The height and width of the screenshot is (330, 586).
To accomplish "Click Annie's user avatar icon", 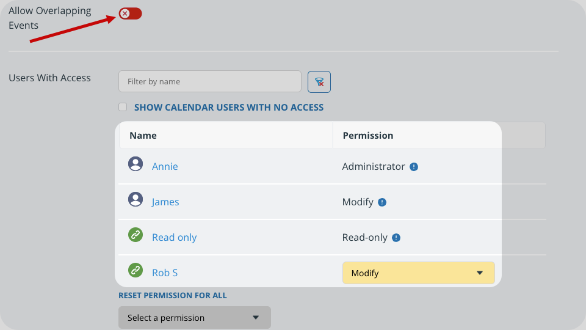I will click(136, 164).
